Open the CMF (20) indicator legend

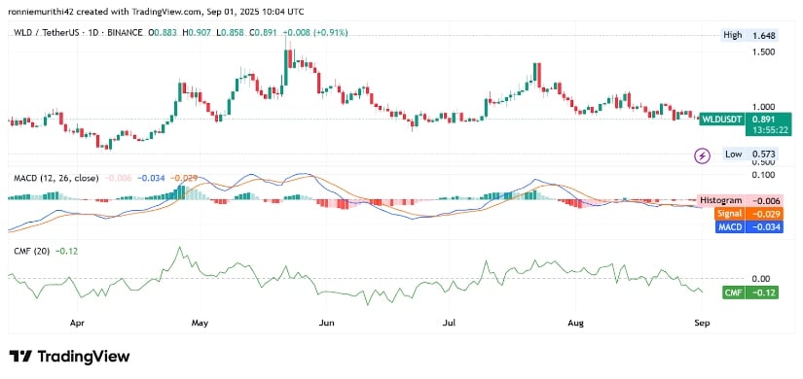pos(29,251)
